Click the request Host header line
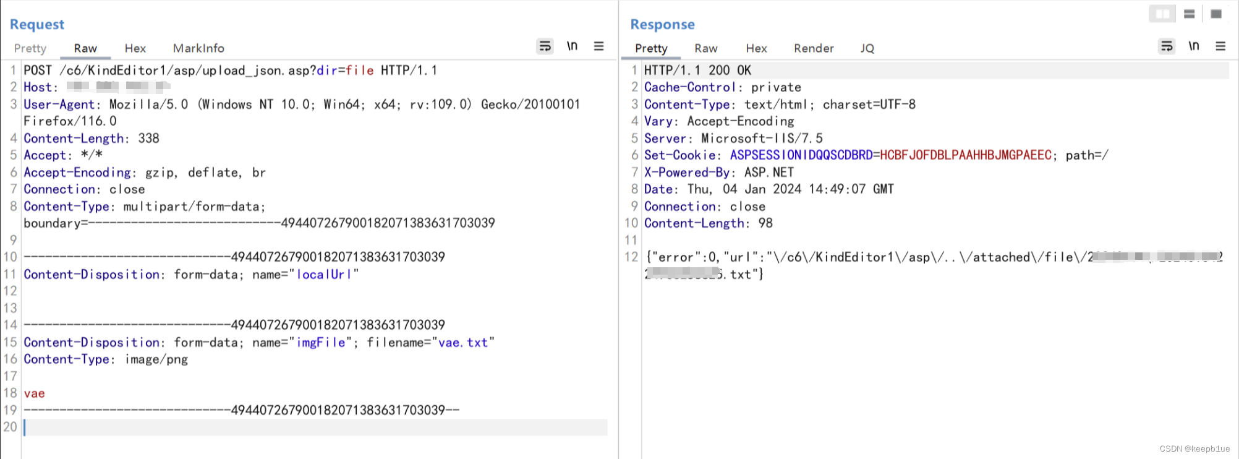The height and width of the screenshot is (459, 1239). (97, 87)
